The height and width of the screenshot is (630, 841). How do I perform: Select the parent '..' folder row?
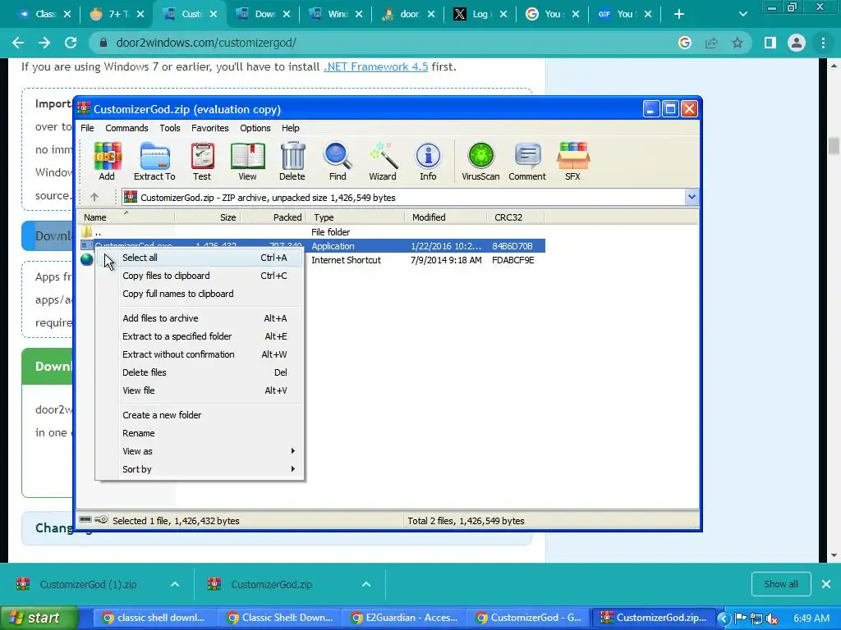[x=311, y=232]
